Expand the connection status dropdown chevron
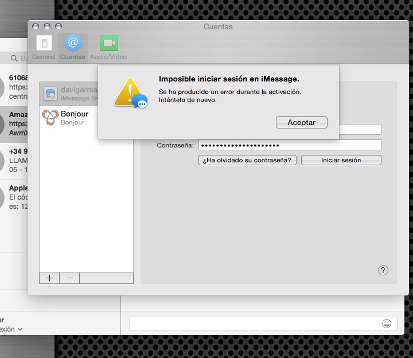The image size is (413, 358). [20, 329]
